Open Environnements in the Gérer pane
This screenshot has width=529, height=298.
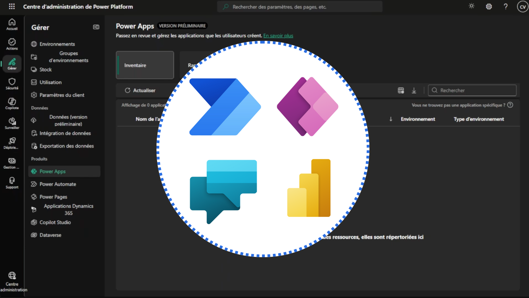[57, 44]
